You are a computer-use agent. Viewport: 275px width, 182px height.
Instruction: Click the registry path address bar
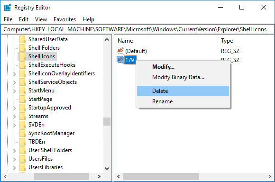coord(137,29)
